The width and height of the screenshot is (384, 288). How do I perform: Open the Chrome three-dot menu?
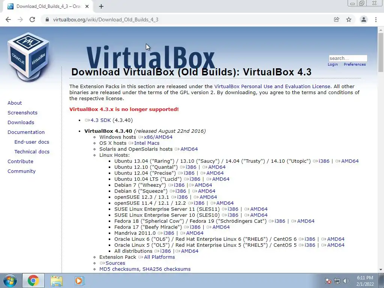(376, 19)
